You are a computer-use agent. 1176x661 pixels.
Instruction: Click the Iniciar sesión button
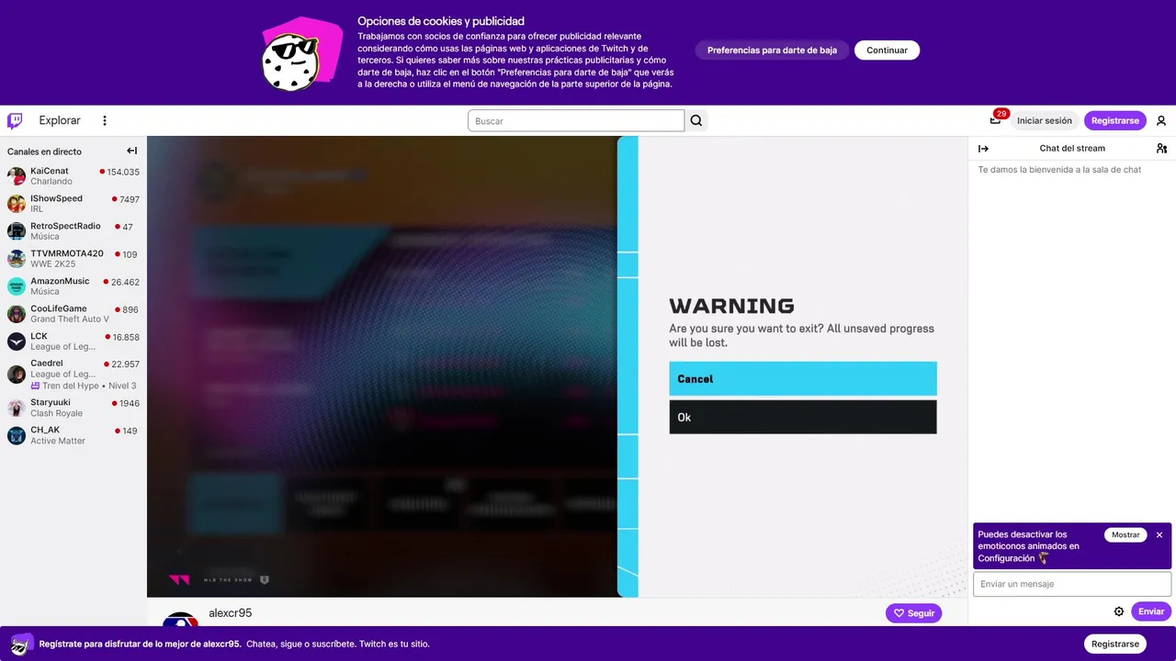pos(1044,120)
